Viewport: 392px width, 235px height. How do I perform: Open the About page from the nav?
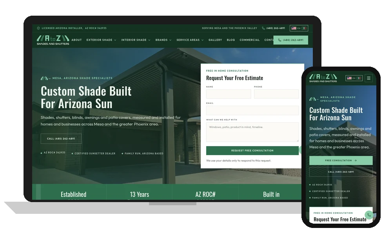pos(76,40)
